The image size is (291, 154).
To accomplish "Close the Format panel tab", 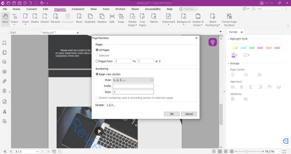I will click(241, 32).
